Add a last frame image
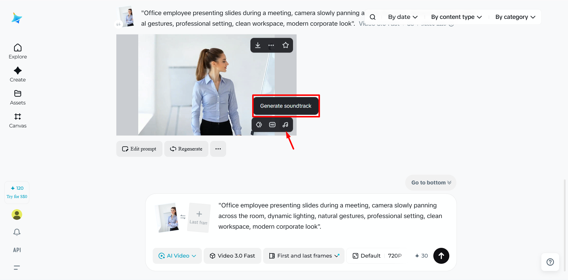The height and width of the screenshot is (280, 568). [199, 218]
